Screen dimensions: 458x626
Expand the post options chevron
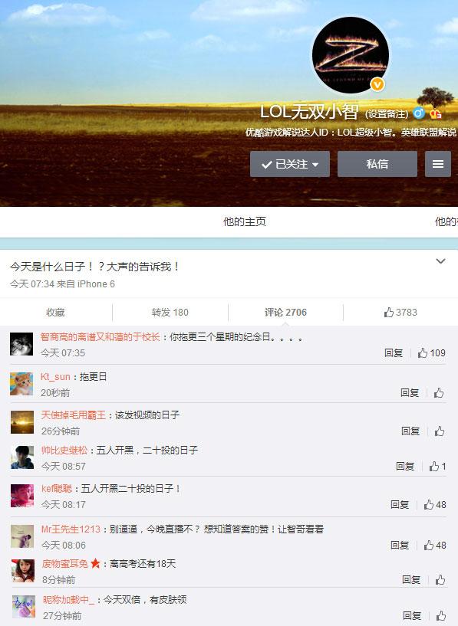tap(440, 261)
